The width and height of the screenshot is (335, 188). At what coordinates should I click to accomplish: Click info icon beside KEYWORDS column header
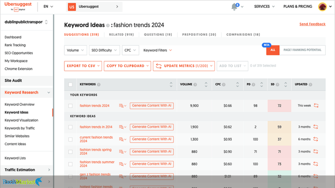pos(99,85)
